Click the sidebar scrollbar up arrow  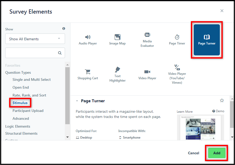(67, 65)
